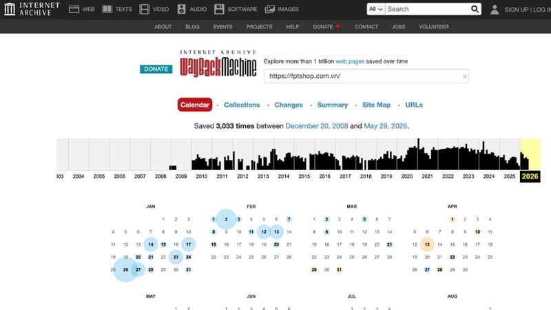Image resolution: width=551 pixels, height=310 pixels.
Task: Open the JOBS menu item
Action: (x=398, y=27)
